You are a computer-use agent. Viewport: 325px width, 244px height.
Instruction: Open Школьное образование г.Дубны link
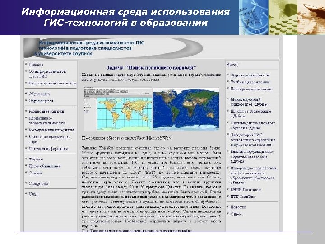click(251, 113)
